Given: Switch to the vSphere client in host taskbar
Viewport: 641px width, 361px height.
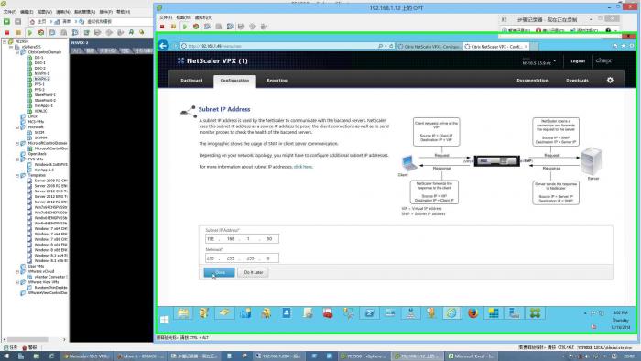Looking at the screenshot, I should [364, 356].
